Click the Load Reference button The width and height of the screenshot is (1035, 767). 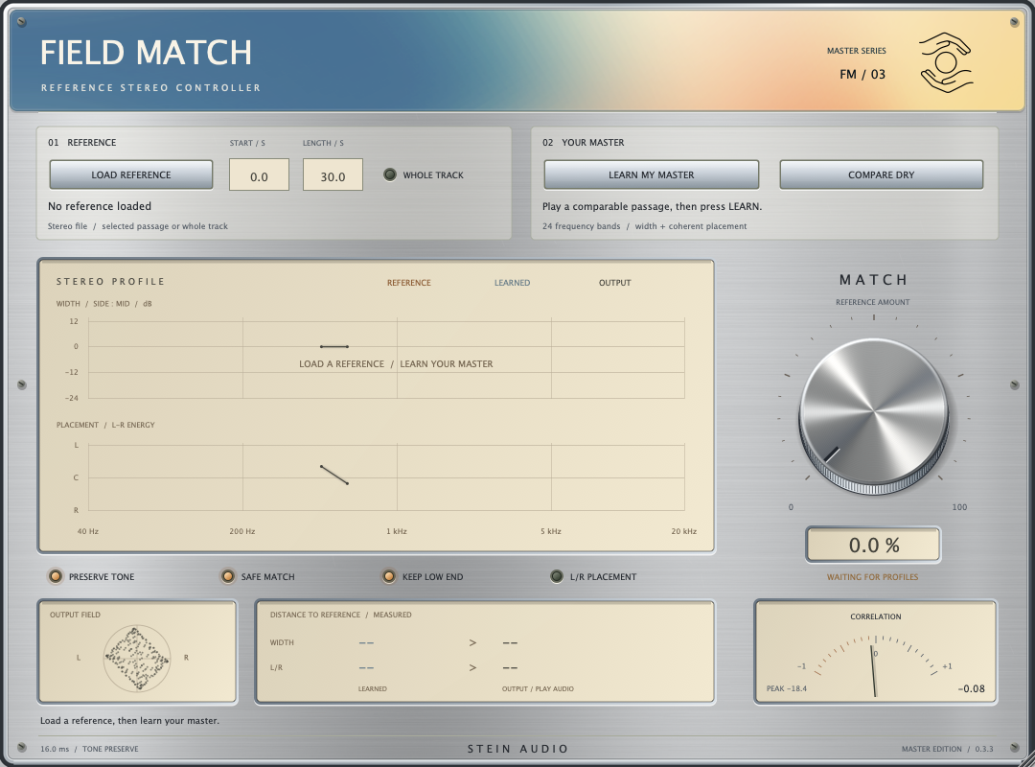pos(131,175)
